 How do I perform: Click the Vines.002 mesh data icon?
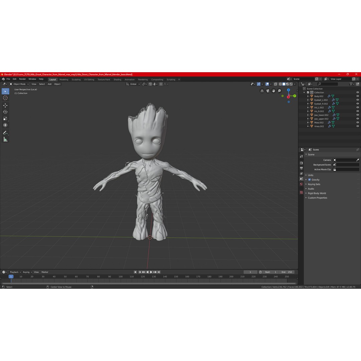pyautogui.click(x=333, y=126)
